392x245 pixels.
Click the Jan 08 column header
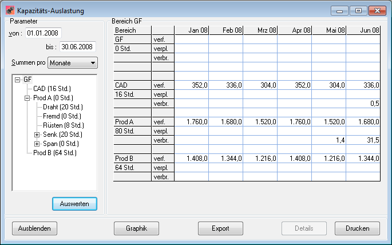point(192,30)
